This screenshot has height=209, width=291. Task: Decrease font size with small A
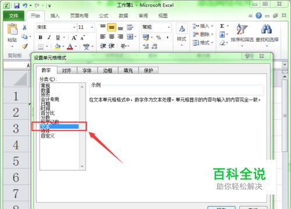click(83, 38)
